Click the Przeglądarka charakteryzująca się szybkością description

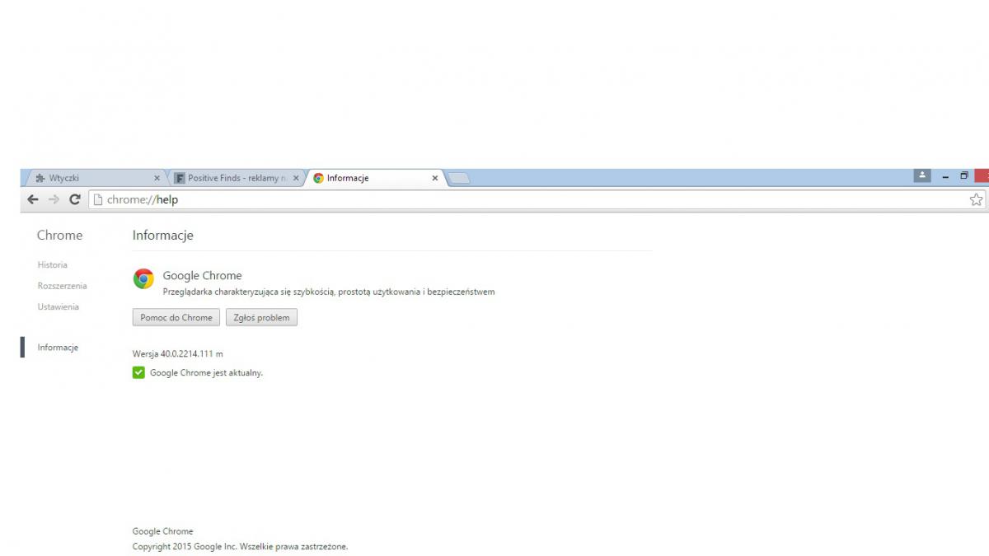tap(329, 292)
